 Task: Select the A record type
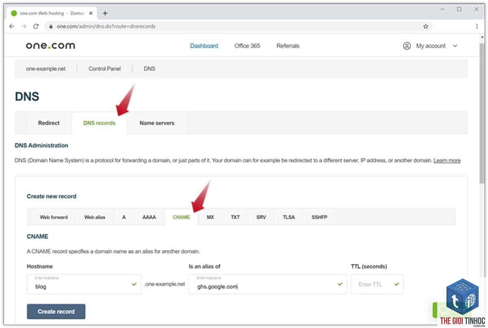tap(124, 217)
